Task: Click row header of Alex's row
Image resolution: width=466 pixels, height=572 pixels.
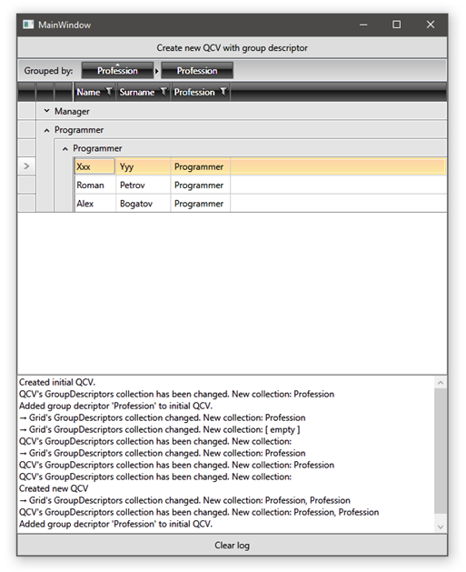Action: coord(26,204)
